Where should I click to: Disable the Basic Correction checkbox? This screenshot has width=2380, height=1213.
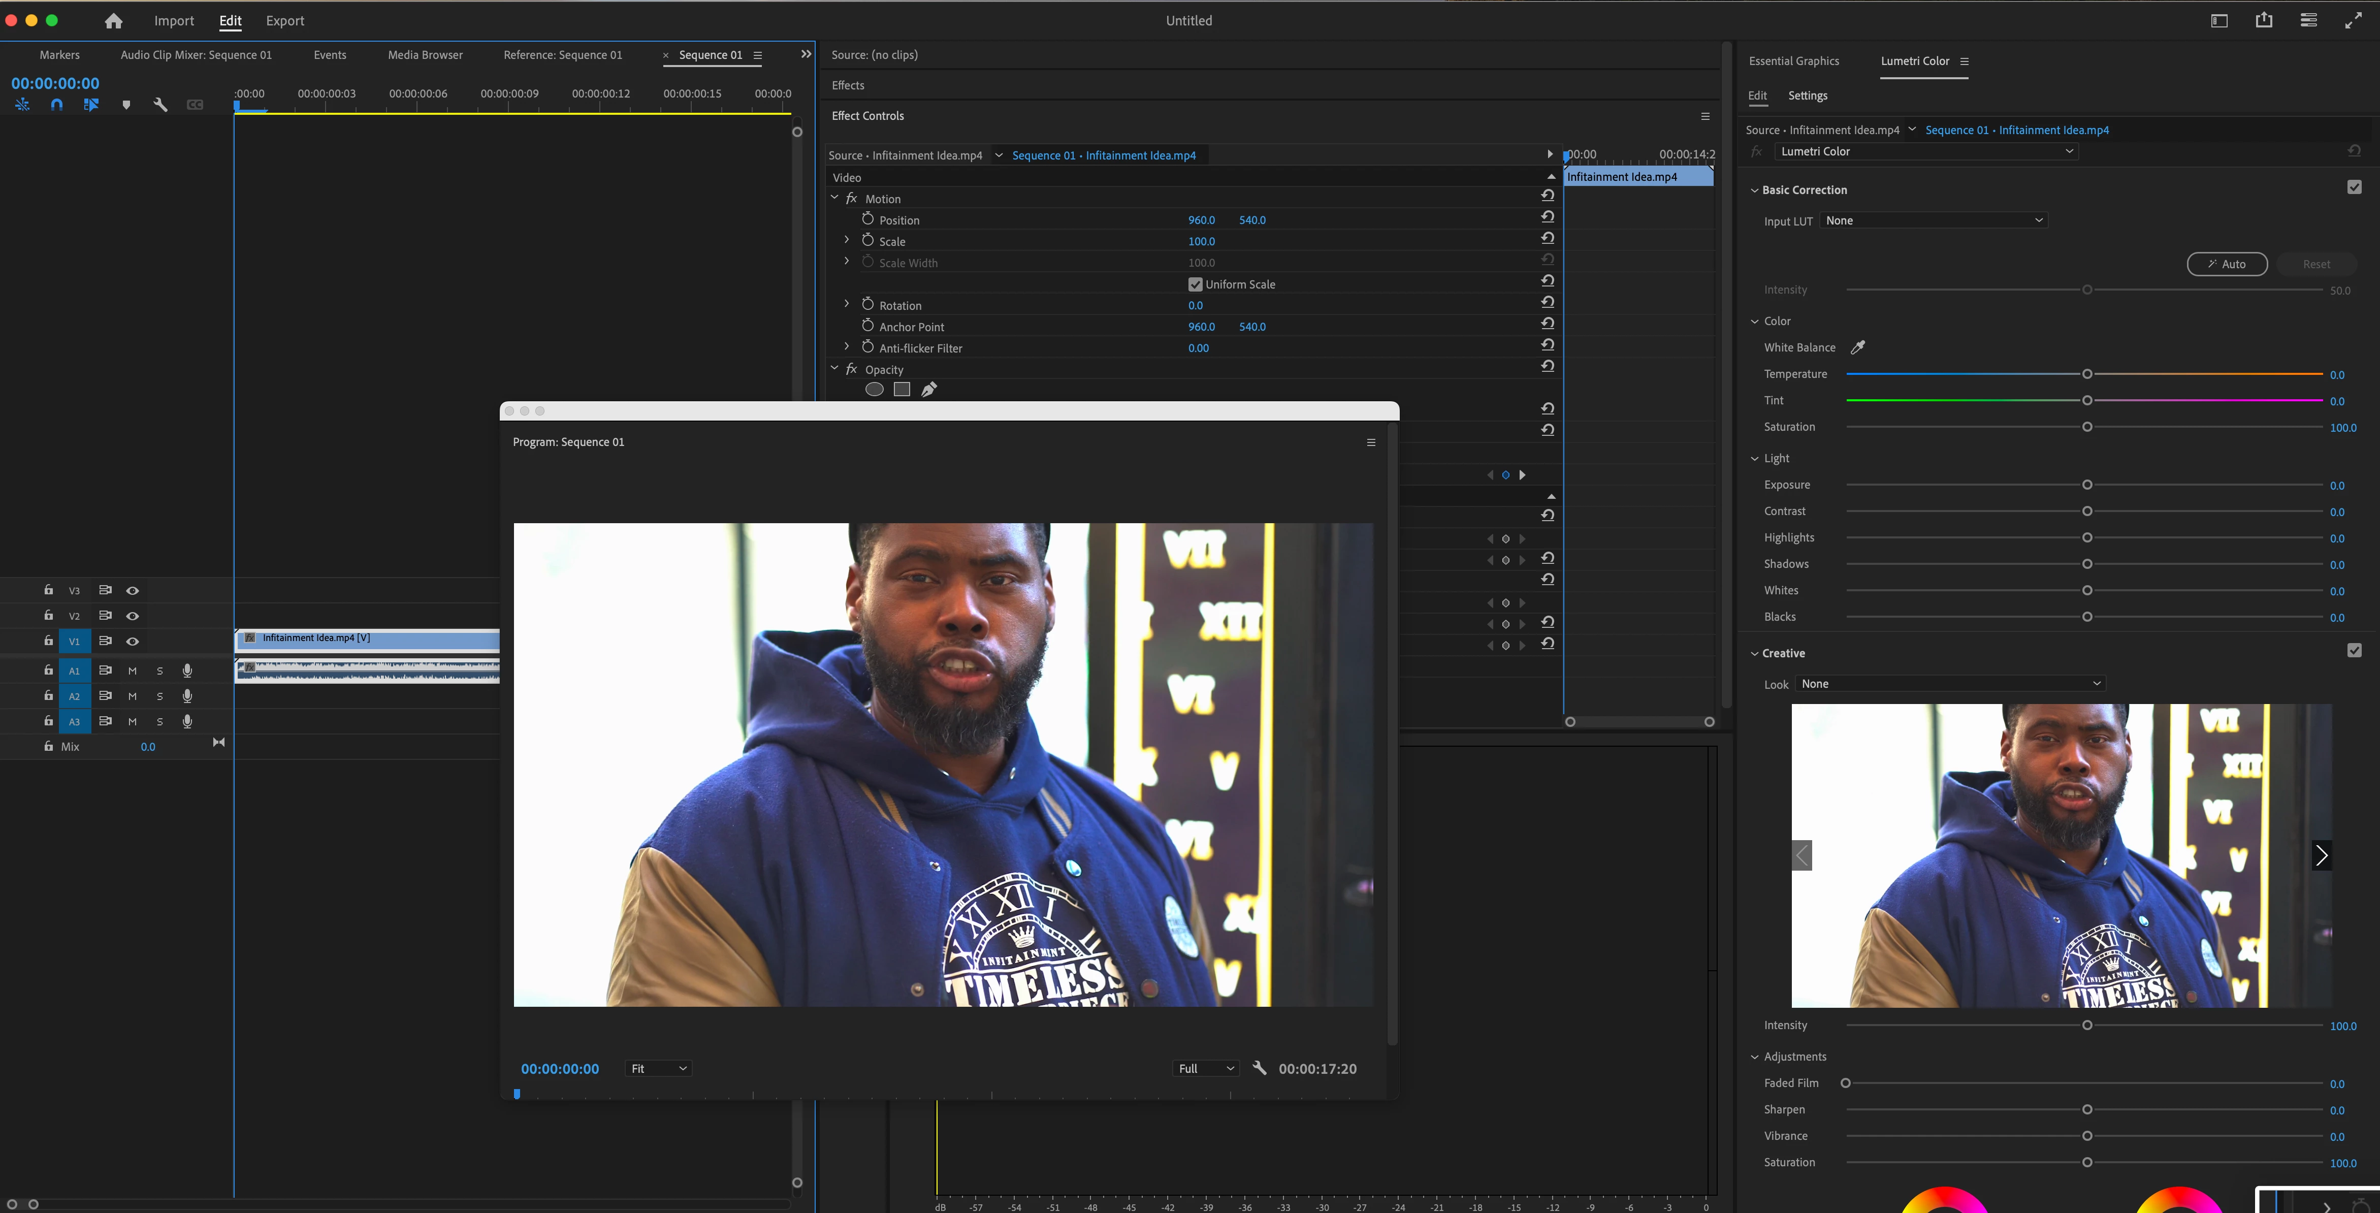tap(2354, 187)
